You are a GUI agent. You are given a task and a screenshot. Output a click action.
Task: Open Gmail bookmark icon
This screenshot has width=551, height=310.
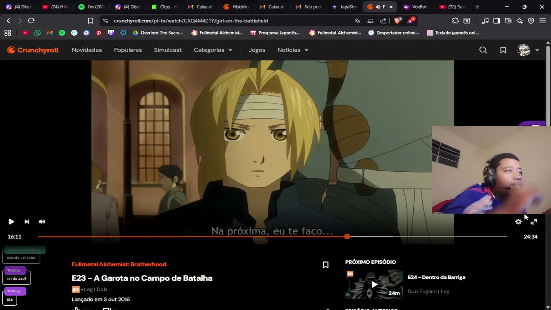[x=50, y=33]
